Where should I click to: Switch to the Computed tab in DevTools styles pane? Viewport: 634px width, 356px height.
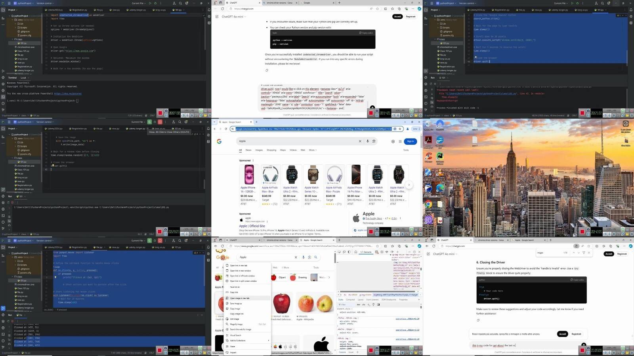click(350, 299)
